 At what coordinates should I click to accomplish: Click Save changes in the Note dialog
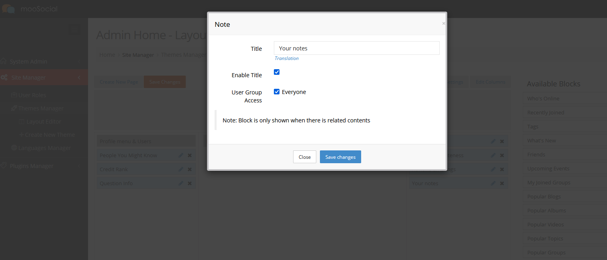340,157
